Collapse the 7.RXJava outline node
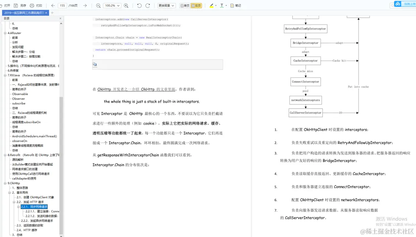This screenshot has width=416, height=237. (x=5, y=75)
